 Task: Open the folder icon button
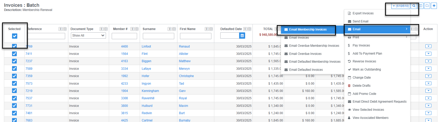427,6
